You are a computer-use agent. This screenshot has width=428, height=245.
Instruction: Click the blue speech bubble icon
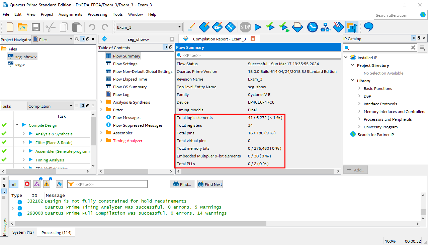[x=368, y=27]
